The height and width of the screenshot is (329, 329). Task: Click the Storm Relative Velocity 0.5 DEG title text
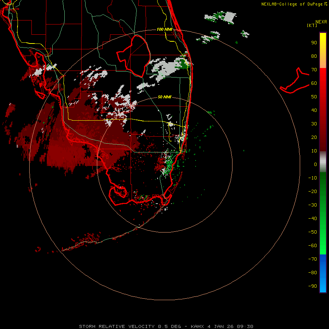130,326
